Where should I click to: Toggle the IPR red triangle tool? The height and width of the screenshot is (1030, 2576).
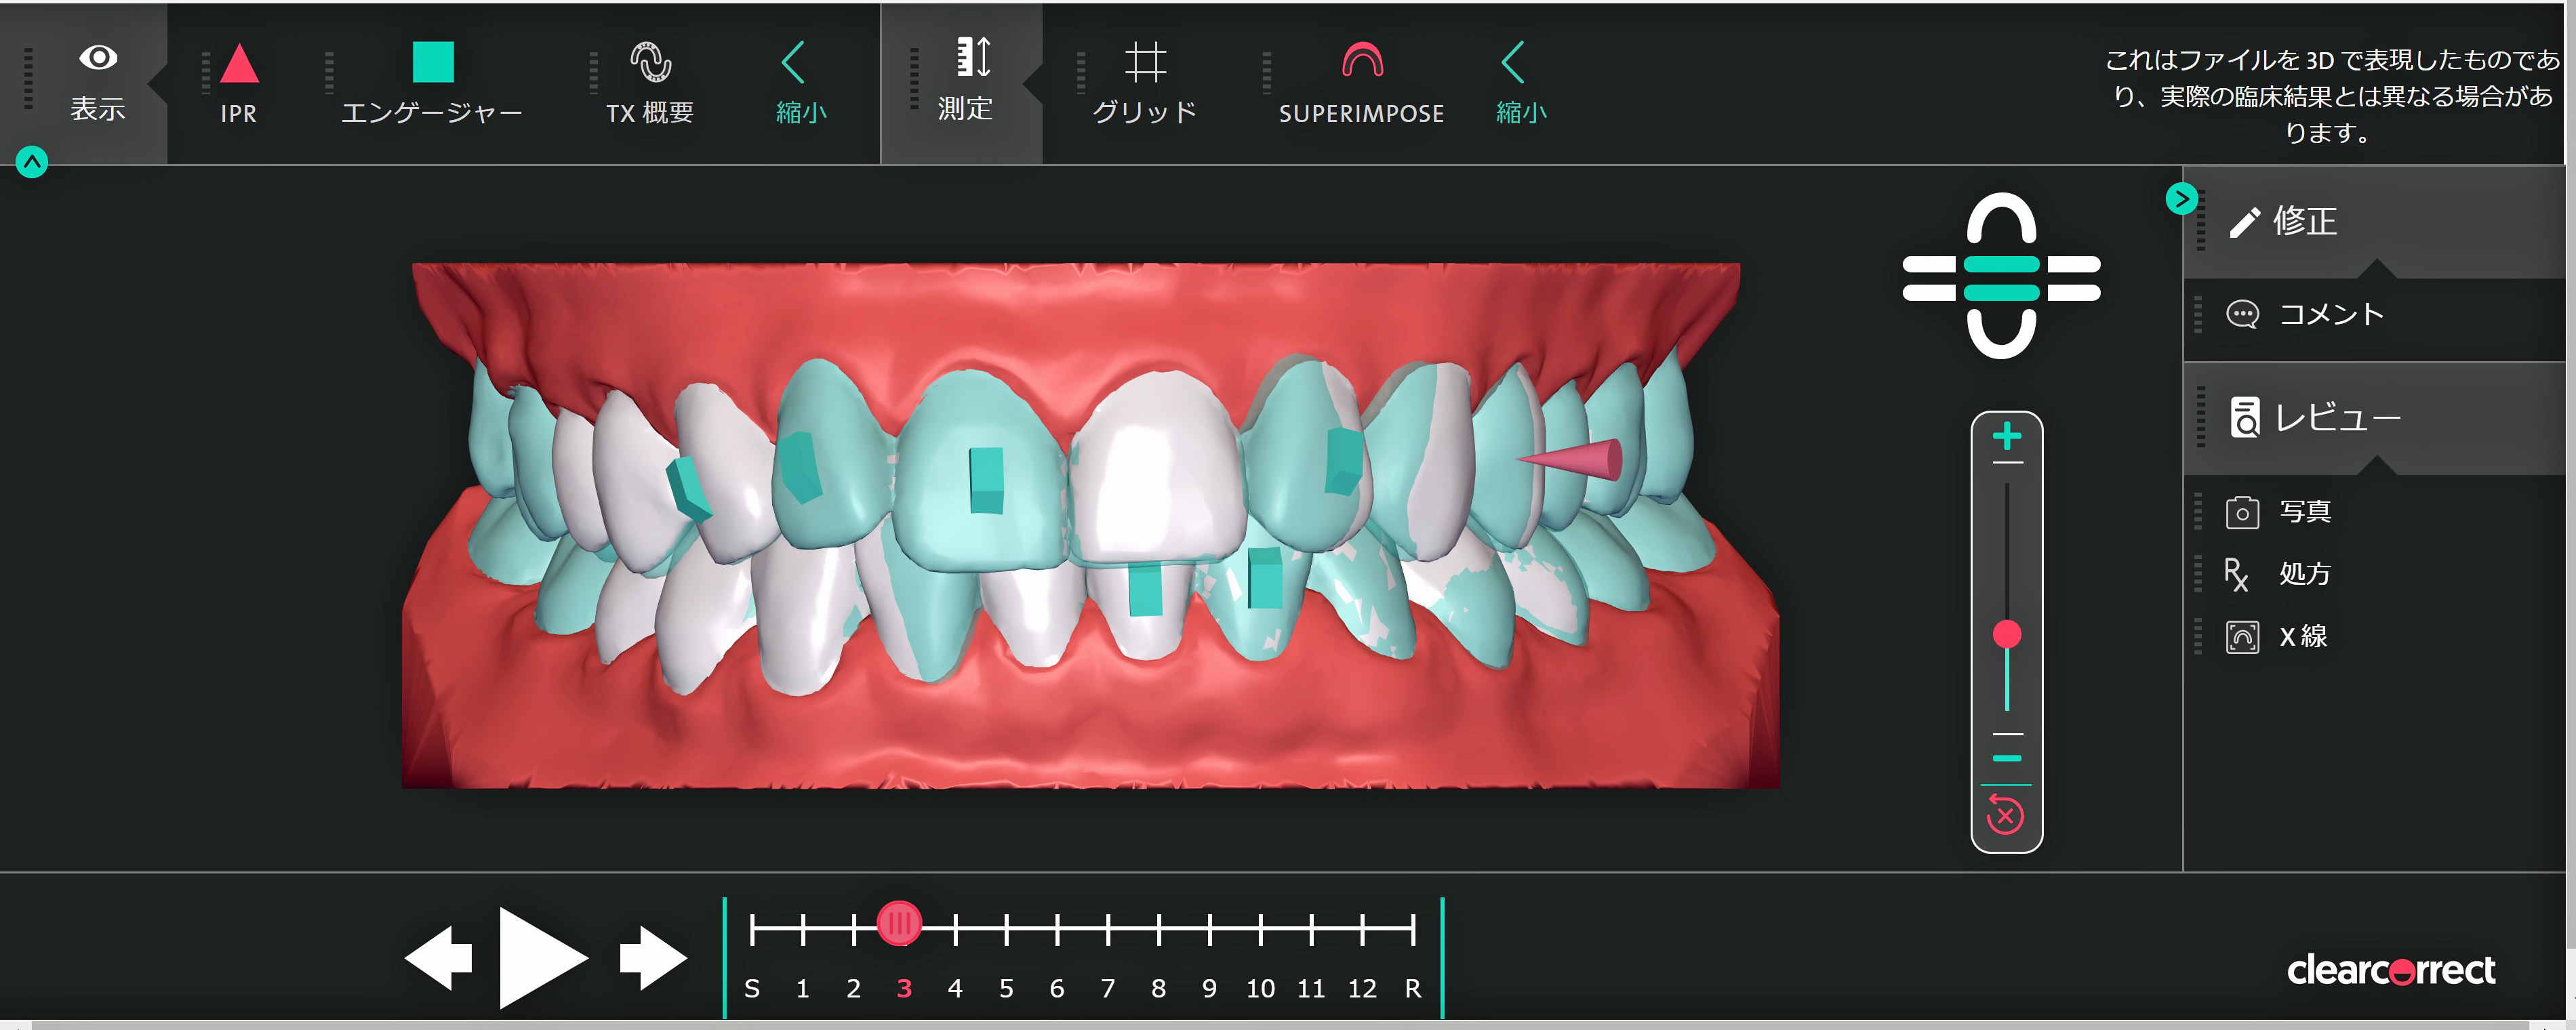click(x=239, y=63)
